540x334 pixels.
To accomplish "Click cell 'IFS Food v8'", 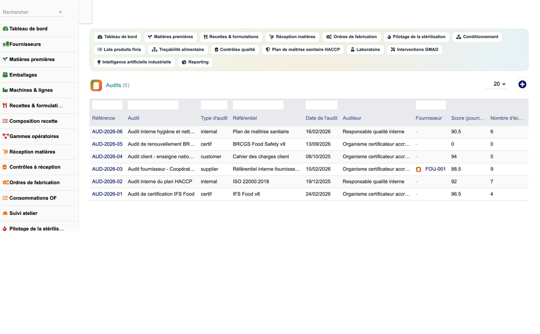I will coord(246,194).
